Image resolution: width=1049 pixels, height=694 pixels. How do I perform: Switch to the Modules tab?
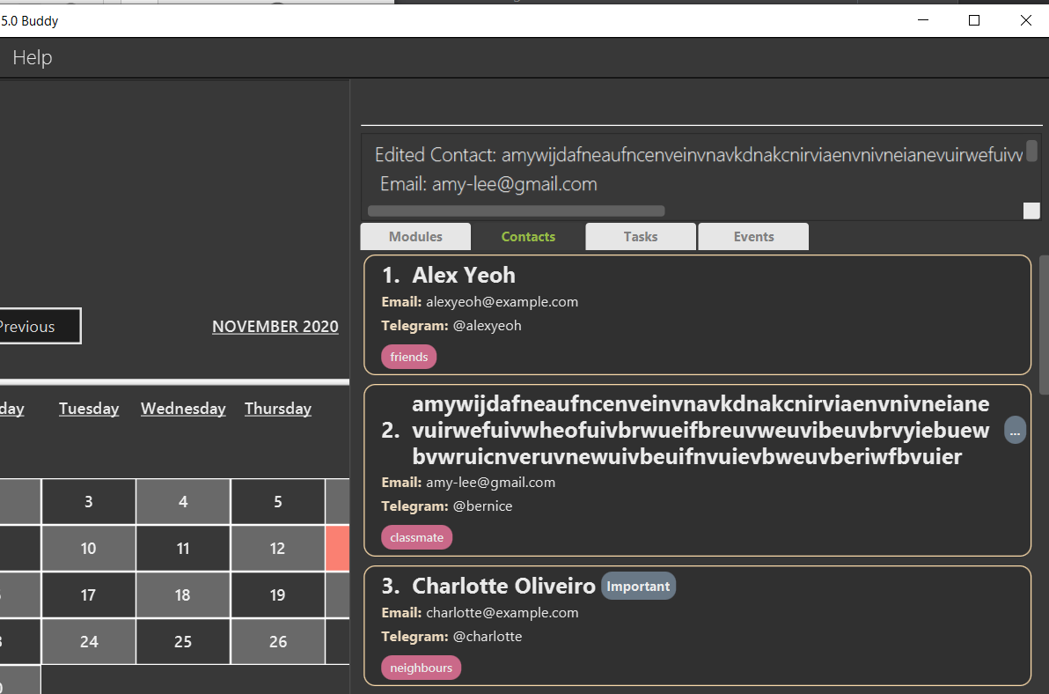pos(415,237)
